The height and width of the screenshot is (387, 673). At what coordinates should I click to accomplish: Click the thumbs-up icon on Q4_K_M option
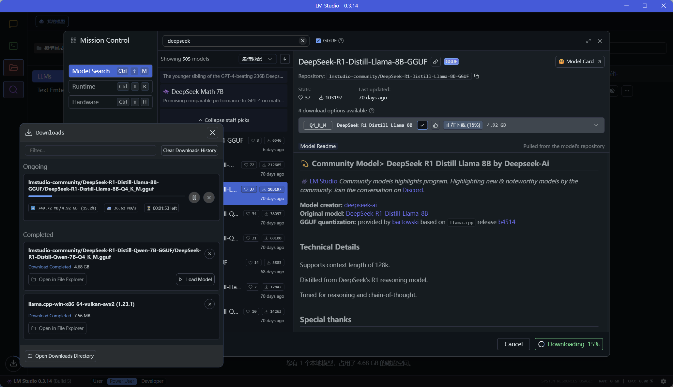coord(436,125)
